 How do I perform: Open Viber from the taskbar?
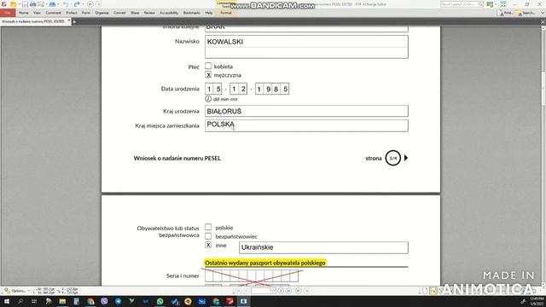point(104,301)
